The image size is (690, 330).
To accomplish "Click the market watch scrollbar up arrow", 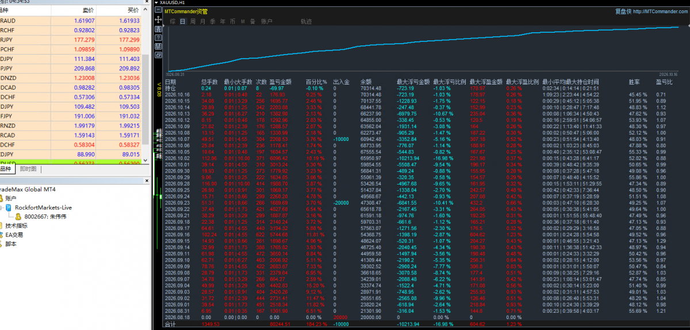I will [145, 10].
